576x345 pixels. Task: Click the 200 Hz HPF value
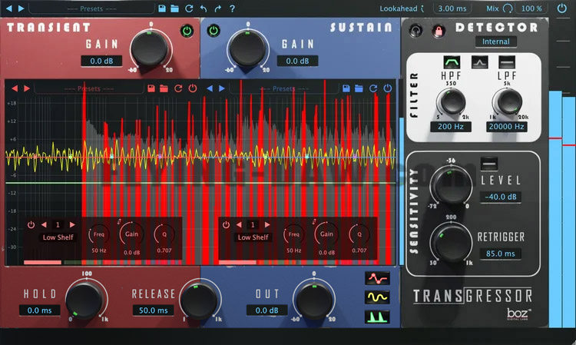coord(450,127)
